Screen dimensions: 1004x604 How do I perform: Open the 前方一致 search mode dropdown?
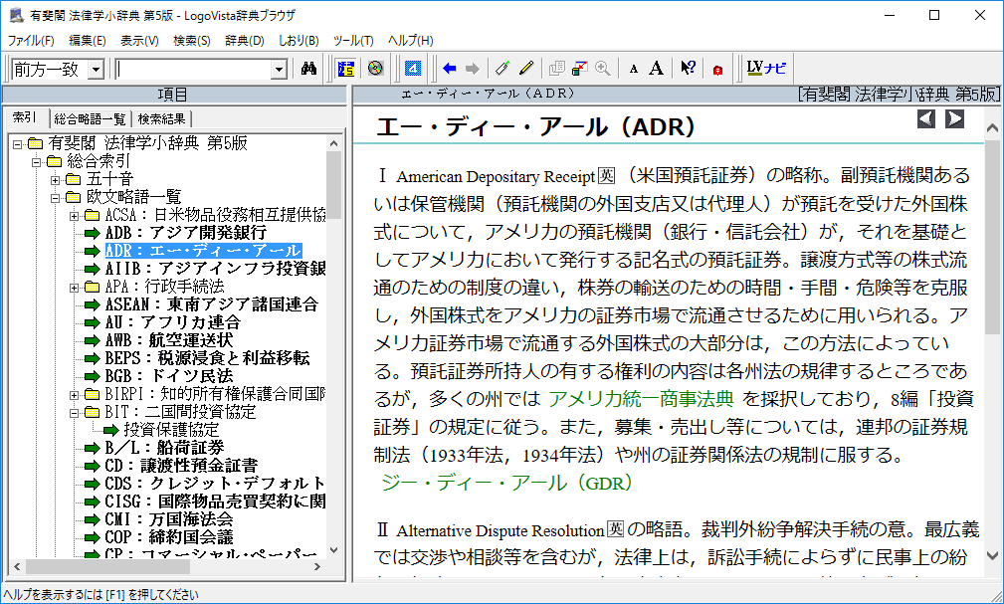pos(96,69)
